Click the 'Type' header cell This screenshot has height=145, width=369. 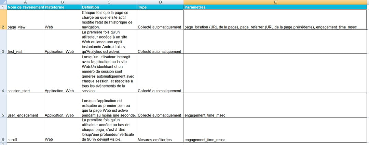tap(160, 7)
